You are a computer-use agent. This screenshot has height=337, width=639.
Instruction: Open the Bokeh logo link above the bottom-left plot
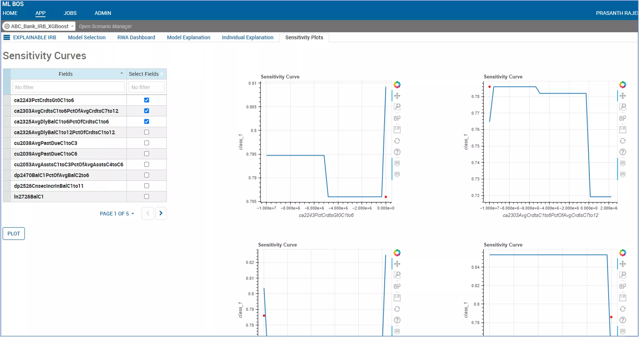[397, 253]
